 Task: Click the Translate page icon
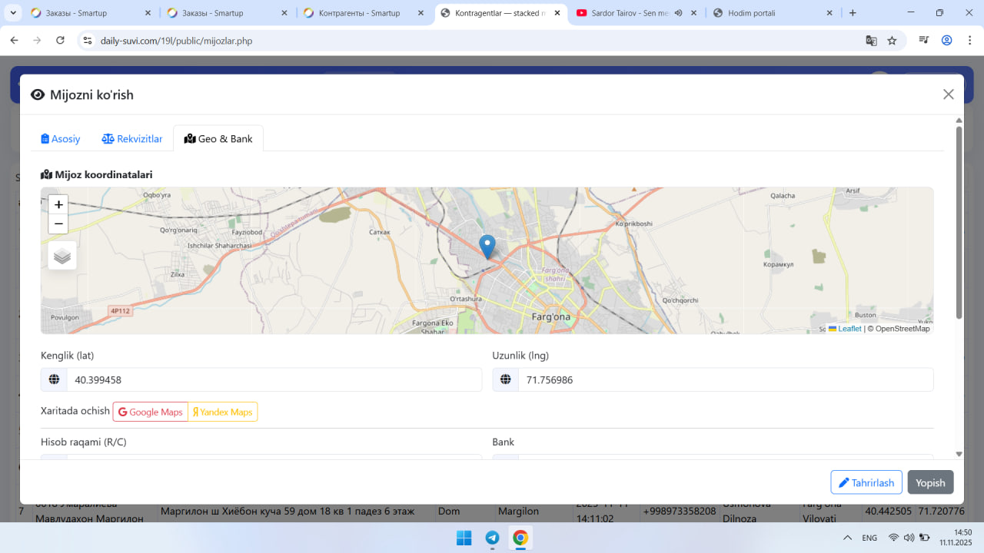click(x=871, y=41)
